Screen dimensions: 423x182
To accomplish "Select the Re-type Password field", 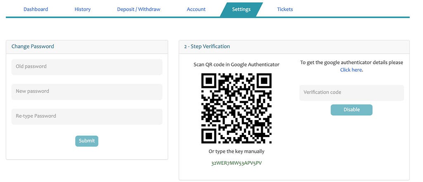I will pyautogui.click(x=87, y=116).
